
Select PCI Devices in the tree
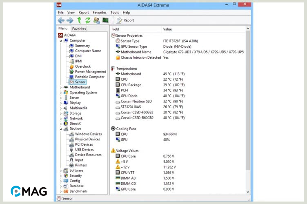[x=84, y=144]
